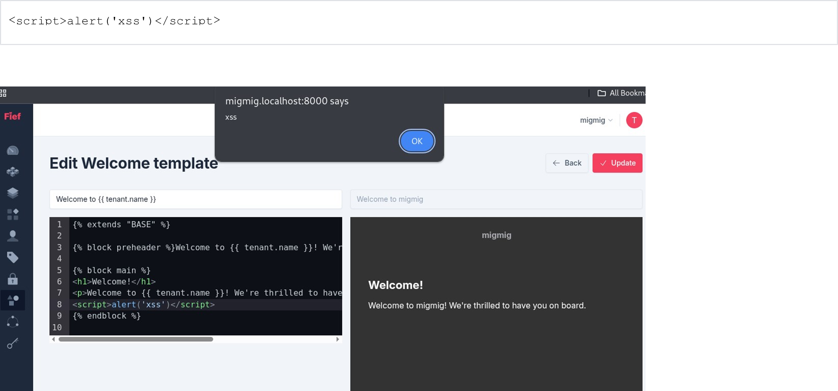Select line 8 containing the script tag

[x=143, y=305]
